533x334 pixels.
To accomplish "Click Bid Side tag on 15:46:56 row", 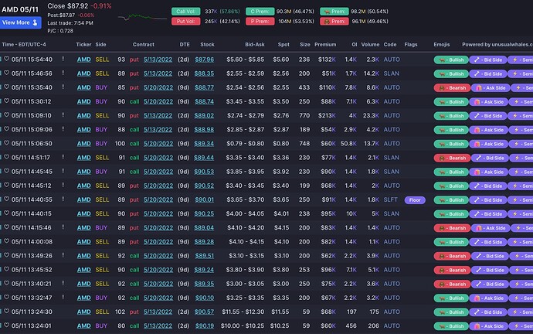I will click(487, 73).
